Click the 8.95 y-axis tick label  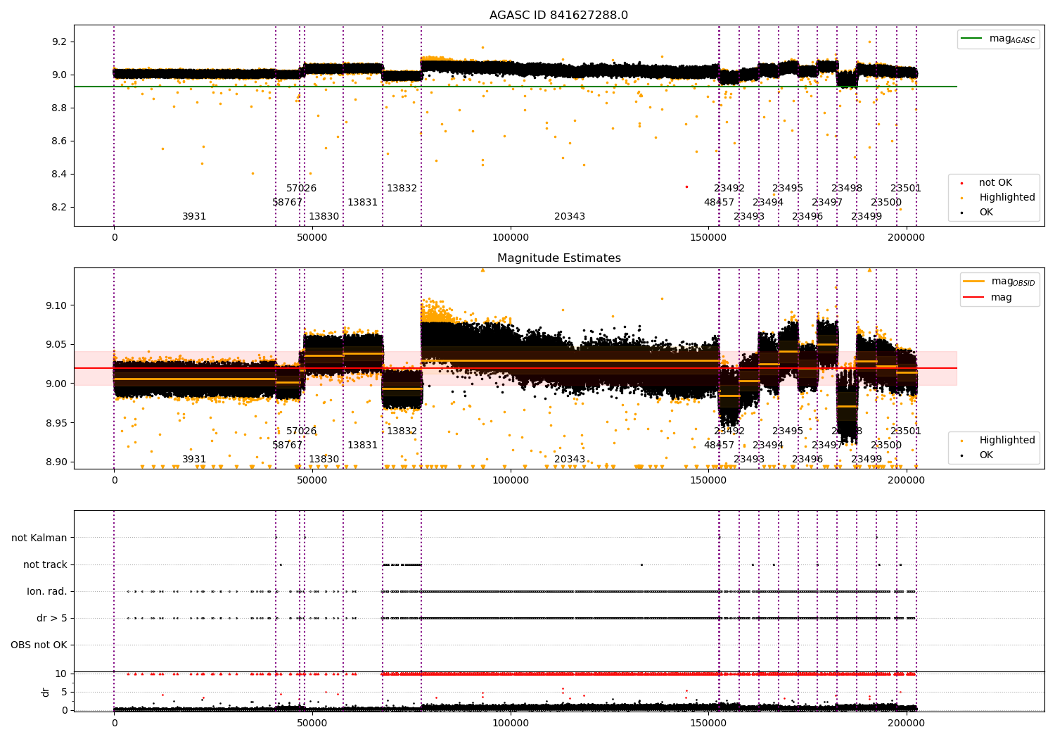pos(56,423)
